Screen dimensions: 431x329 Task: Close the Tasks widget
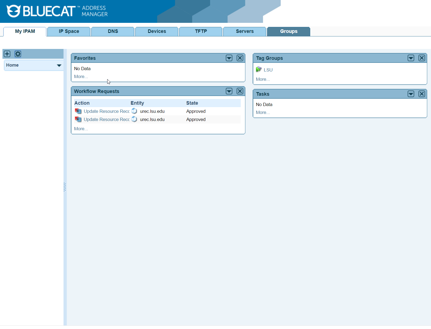point(422,94)
